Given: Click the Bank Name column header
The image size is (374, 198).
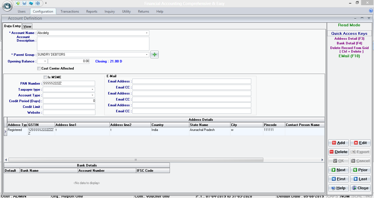Looking at the screenshot, I should 49,171.
